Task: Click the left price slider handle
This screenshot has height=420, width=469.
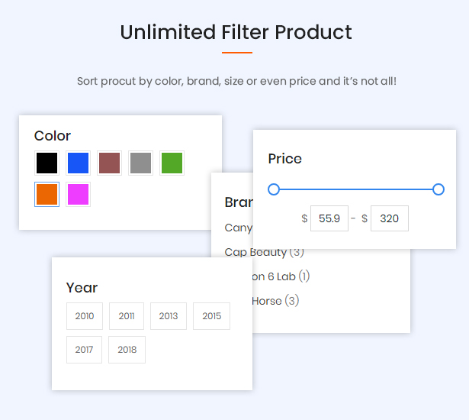Action: click(274, 189)
